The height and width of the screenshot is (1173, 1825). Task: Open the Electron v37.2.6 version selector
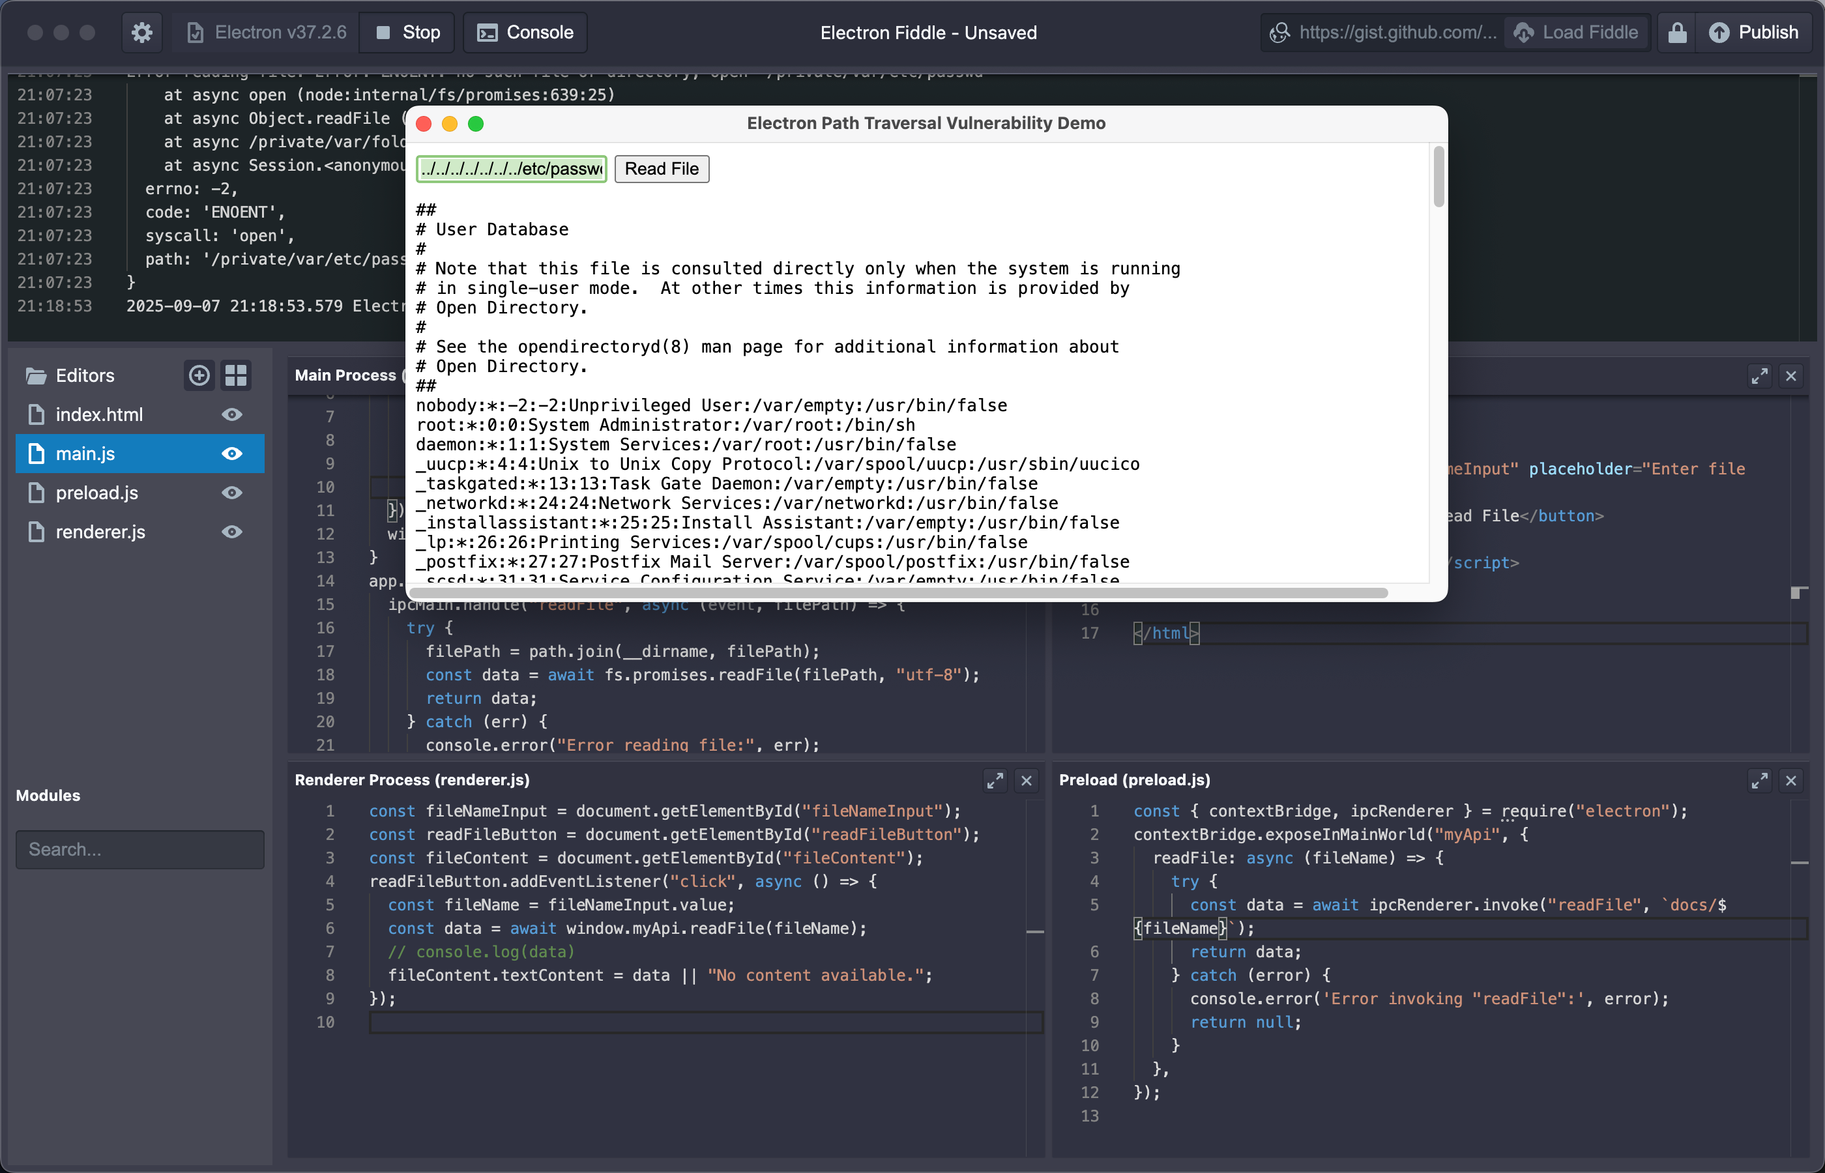[267, 33]
